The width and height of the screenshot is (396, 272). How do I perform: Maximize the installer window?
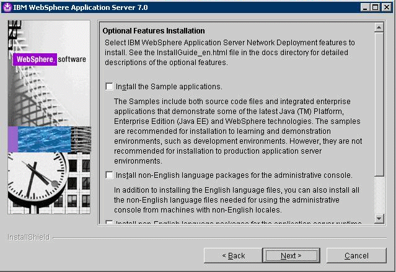coord(376,7)
